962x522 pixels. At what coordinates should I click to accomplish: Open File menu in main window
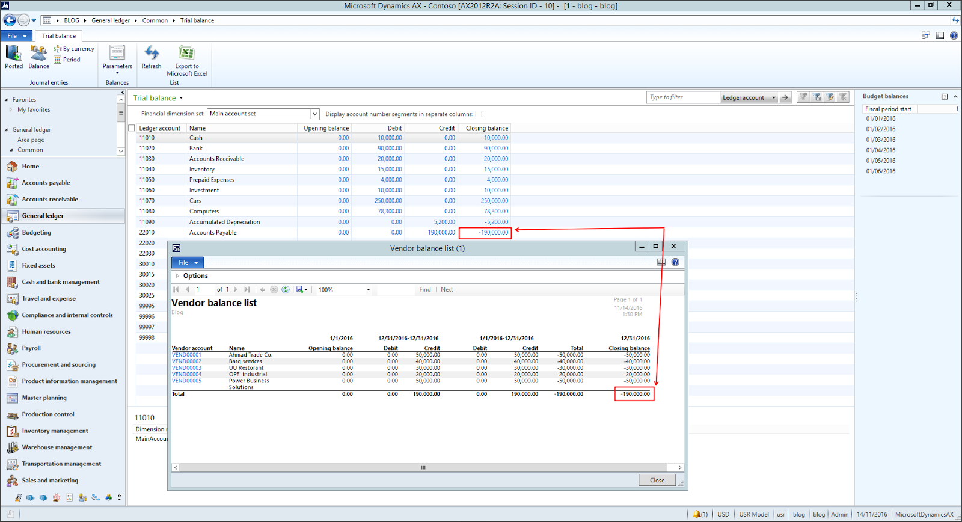tap(16, 36)
